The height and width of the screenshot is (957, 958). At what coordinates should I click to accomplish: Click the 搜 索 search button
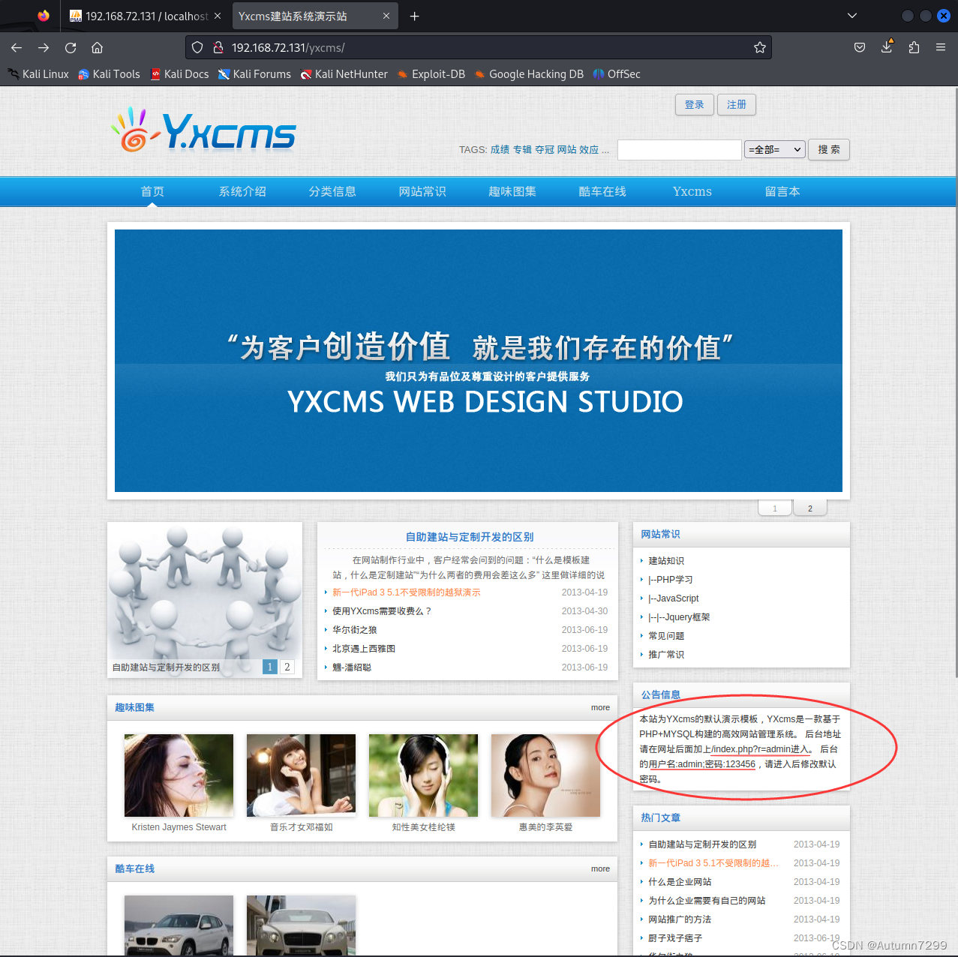pos(829,149)
